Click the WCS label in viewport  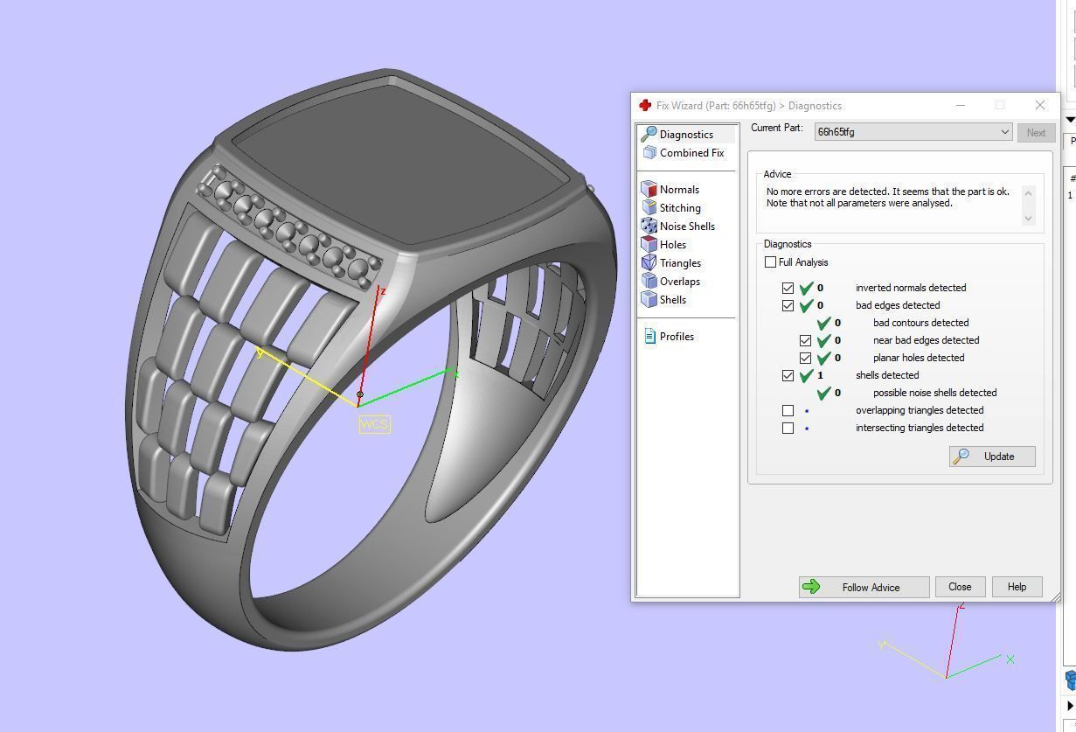point(374,424)
